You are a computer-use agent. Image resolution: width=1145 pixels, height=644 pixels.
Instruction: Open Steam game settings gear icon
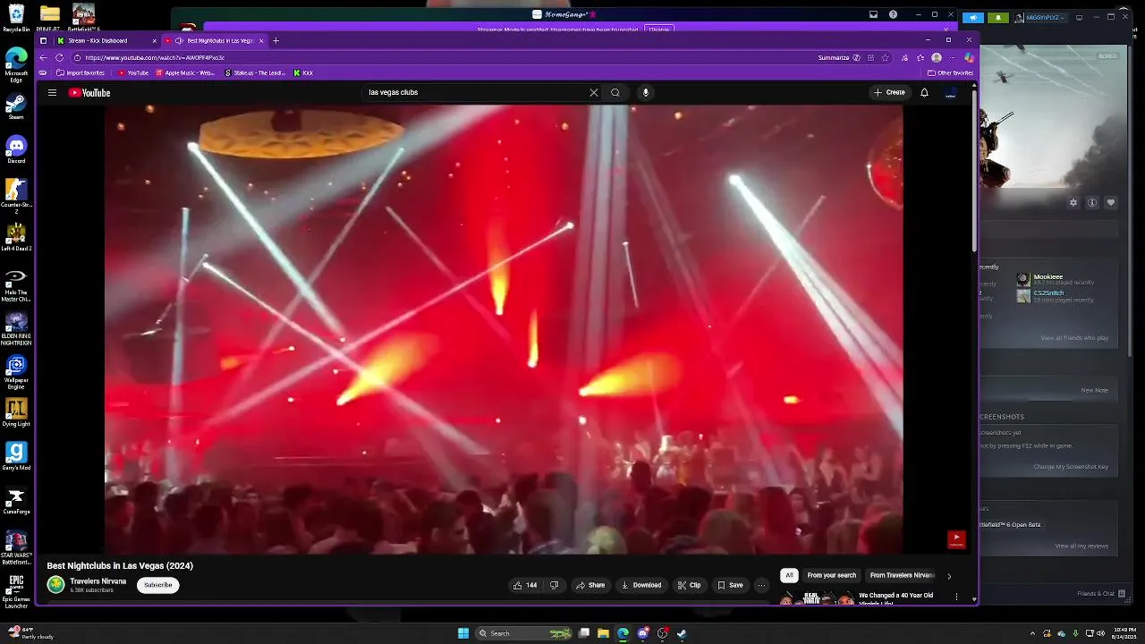click(1073, 203)
